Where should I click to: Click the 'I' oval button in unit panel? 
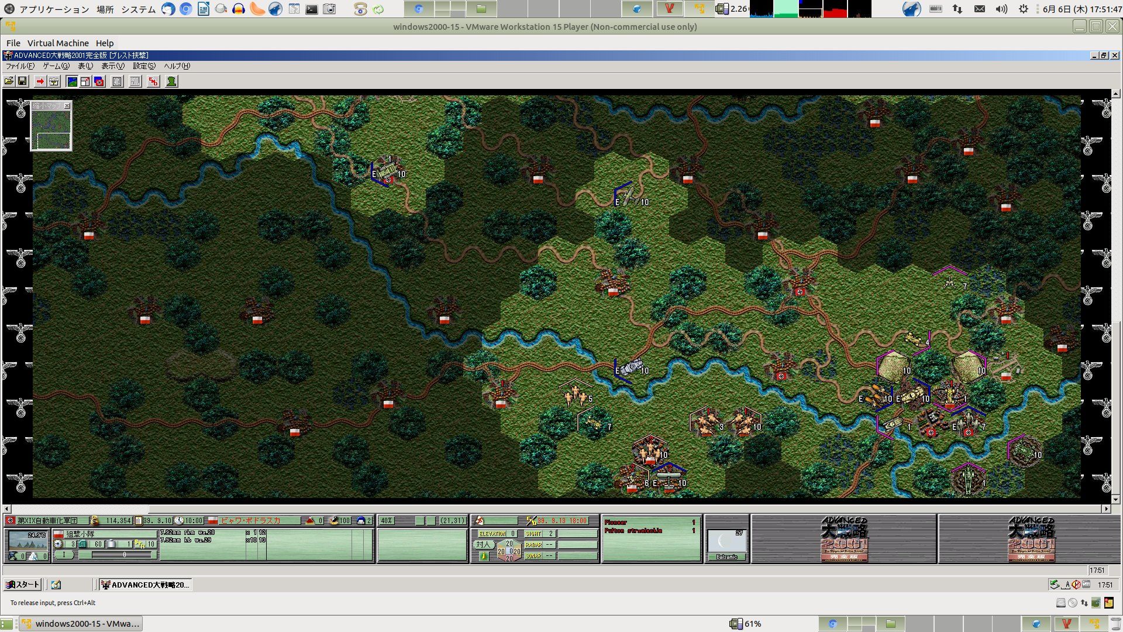pyautogui.click(x=64, y=555)
